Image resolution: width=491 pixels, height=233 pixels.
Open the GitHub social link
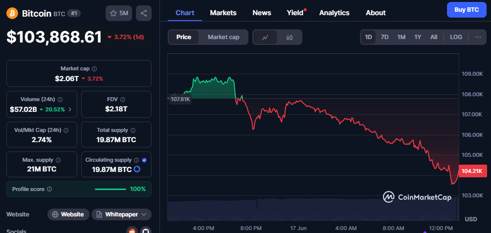coord(146,232)
